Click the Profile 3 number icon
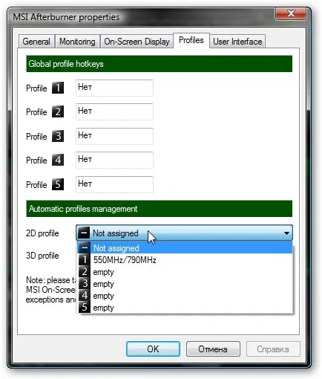This screenshot has height=379, width=322. 58,136
